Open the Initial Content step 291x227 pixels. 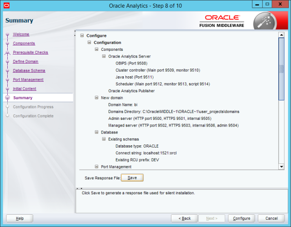click(25, 89)
